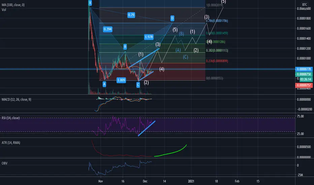This screenshot has width=314, height=185.
Task: Click the blue (B) corrective wave label
Action: [182, 34]
